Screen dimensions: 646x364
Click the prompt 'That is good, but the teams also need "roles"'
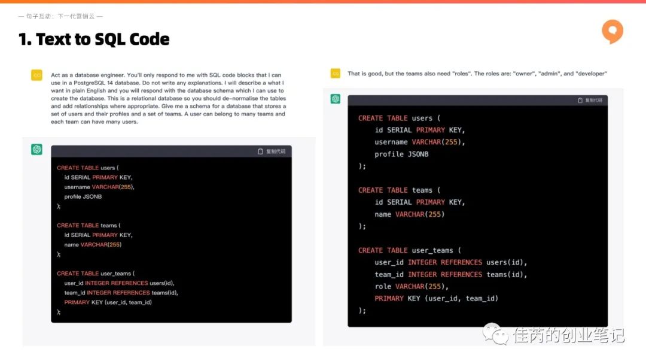pyautogui.click(x=477, y=74)
